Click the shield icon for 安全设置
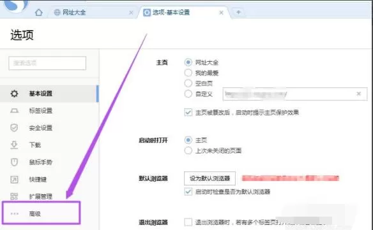Image resolution: width=373 pixels, height=230 pixels. [14, 127]
